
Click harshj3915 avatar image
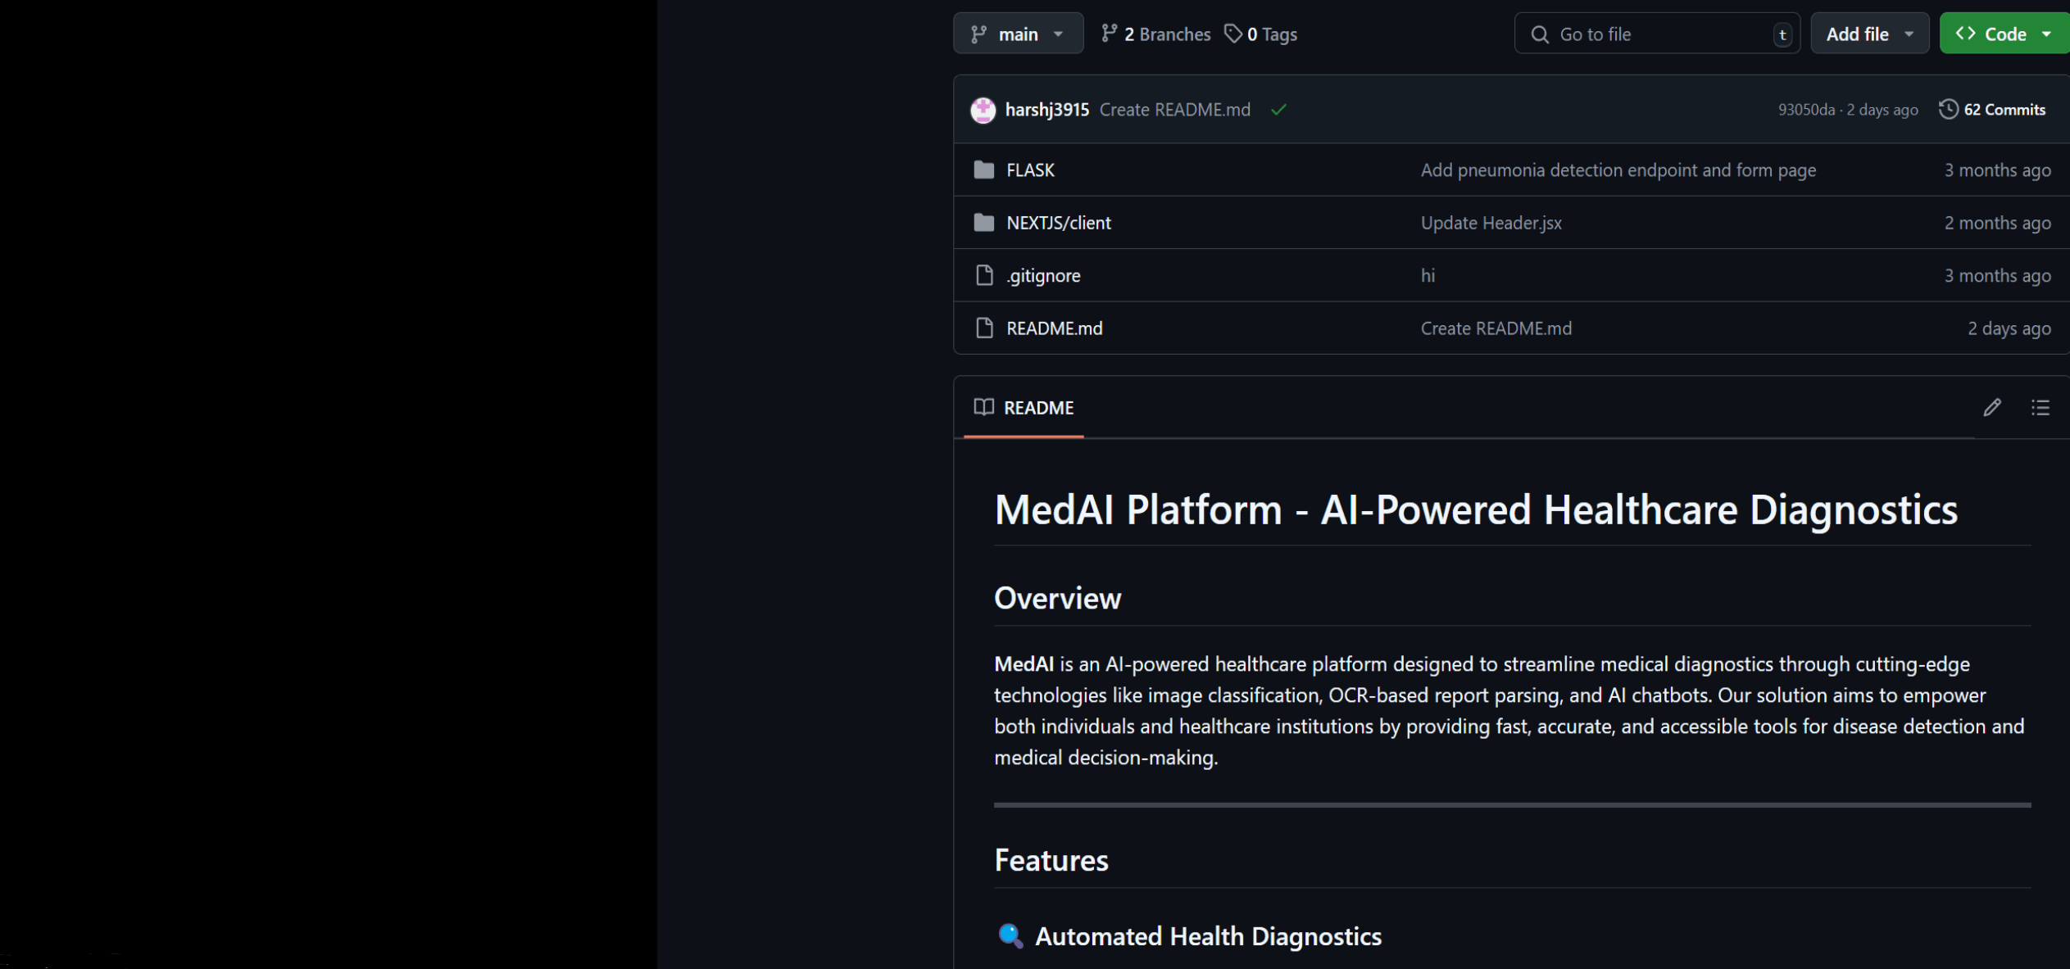pos(983,110)
